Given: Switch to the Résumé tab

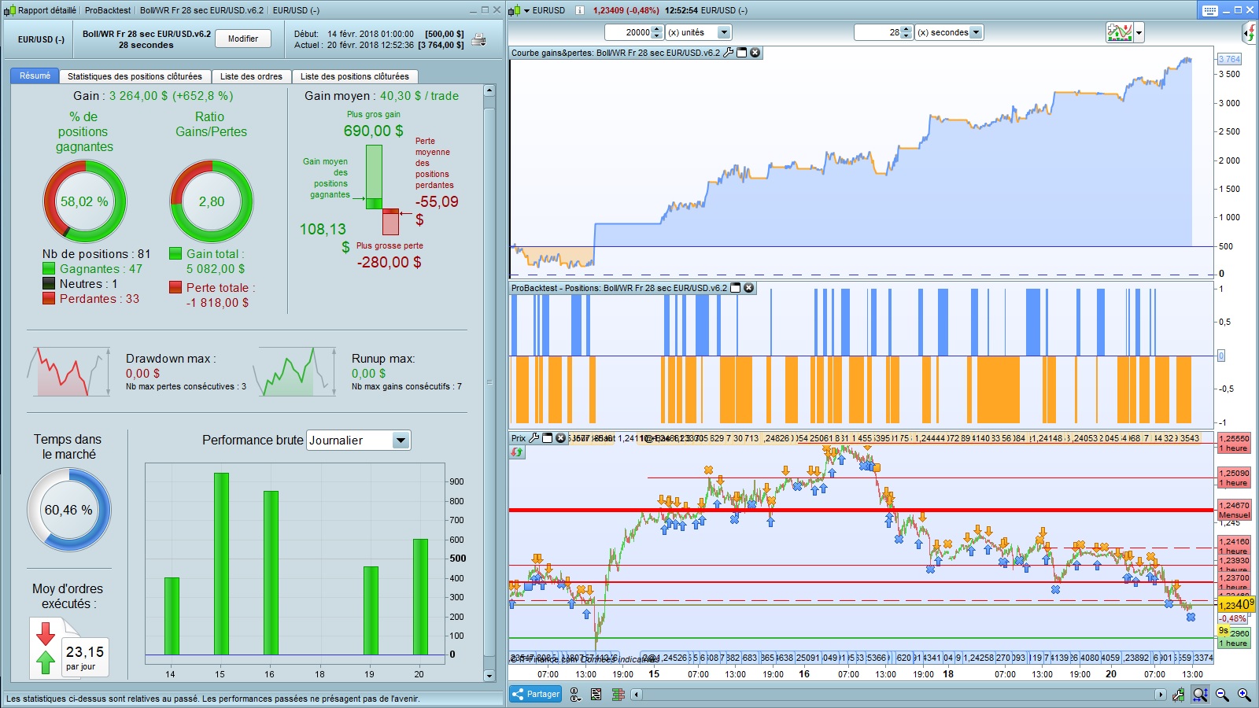Looking at the screenshot, I should coord(35,76).
